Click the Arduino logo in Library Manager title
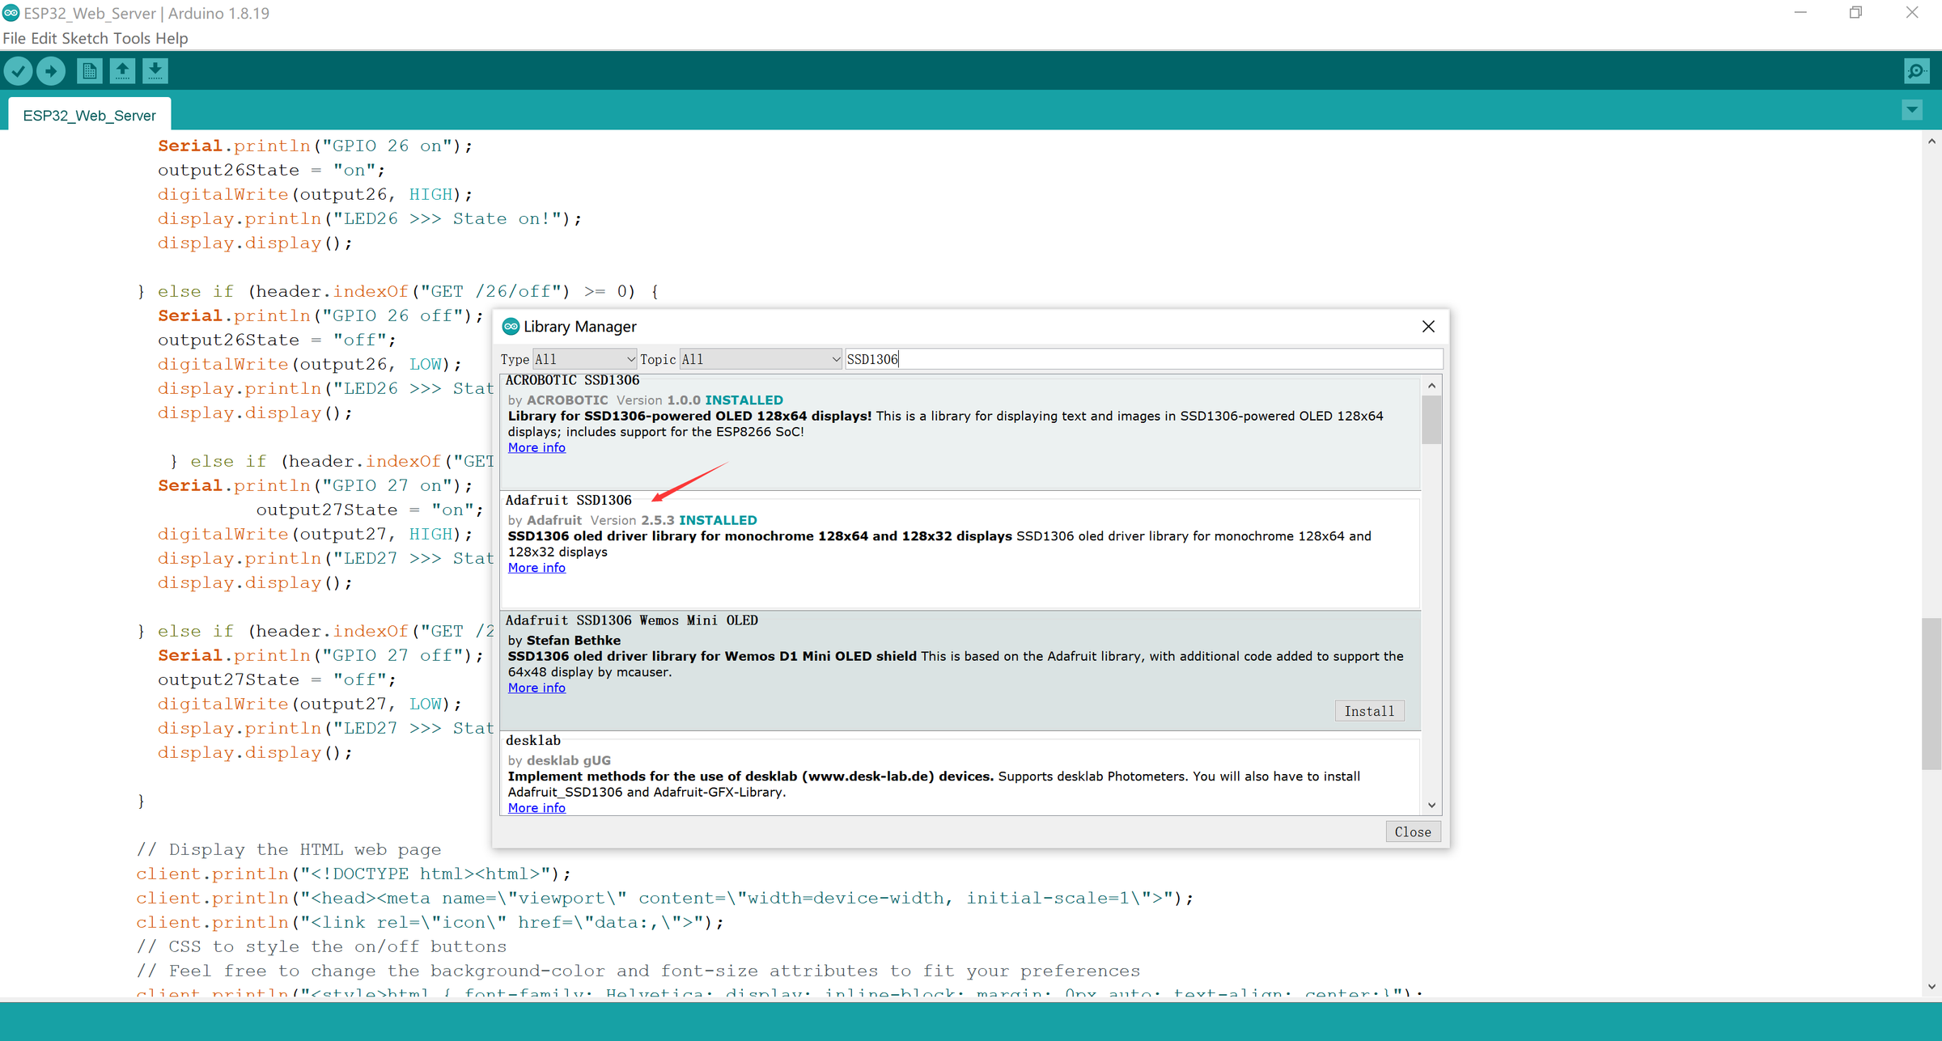 pos(511,327)
